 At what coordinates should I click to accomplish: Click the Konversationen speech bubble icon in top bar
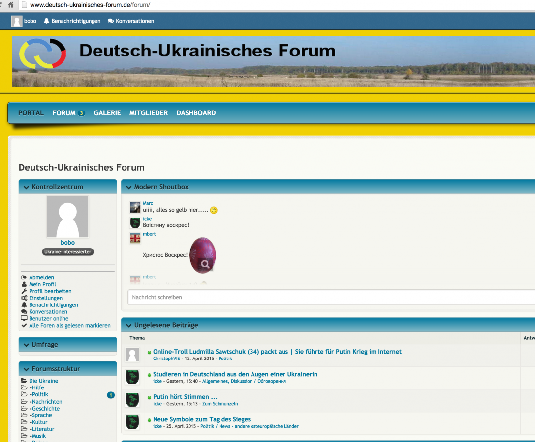click(x=111, y=21)
